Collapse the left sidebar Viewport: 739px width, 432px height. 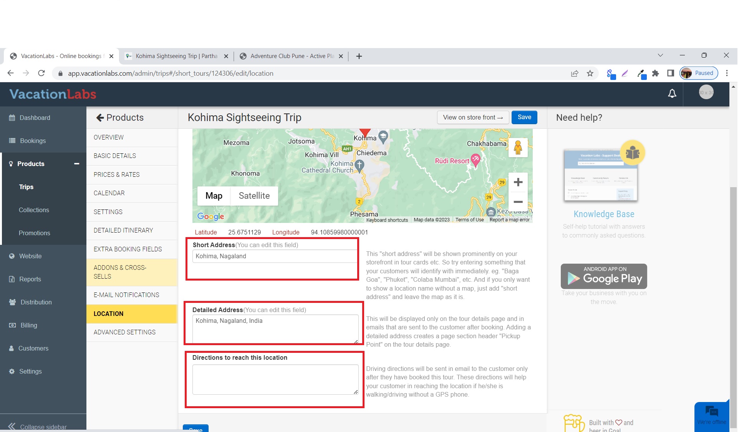coord(38,427)
